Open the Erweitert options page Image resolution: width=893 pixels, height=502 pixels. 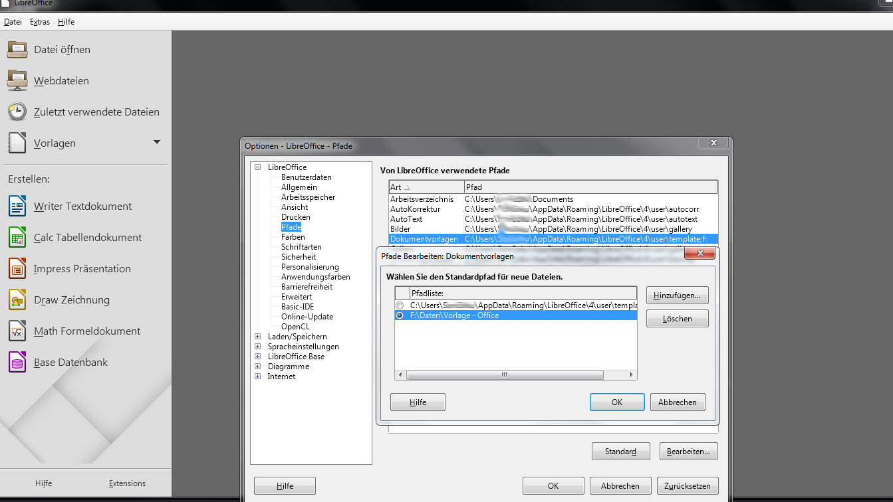(297, 297)
